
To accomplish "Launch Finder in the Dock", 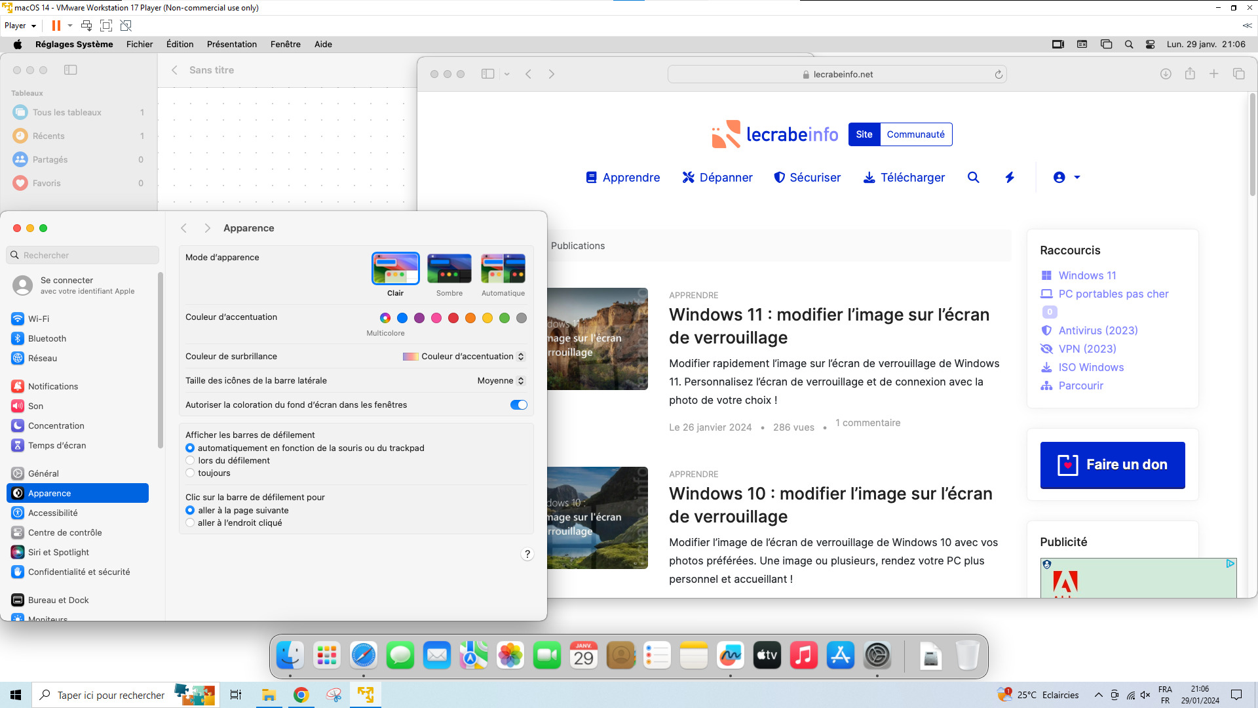I will pos(290,655).
